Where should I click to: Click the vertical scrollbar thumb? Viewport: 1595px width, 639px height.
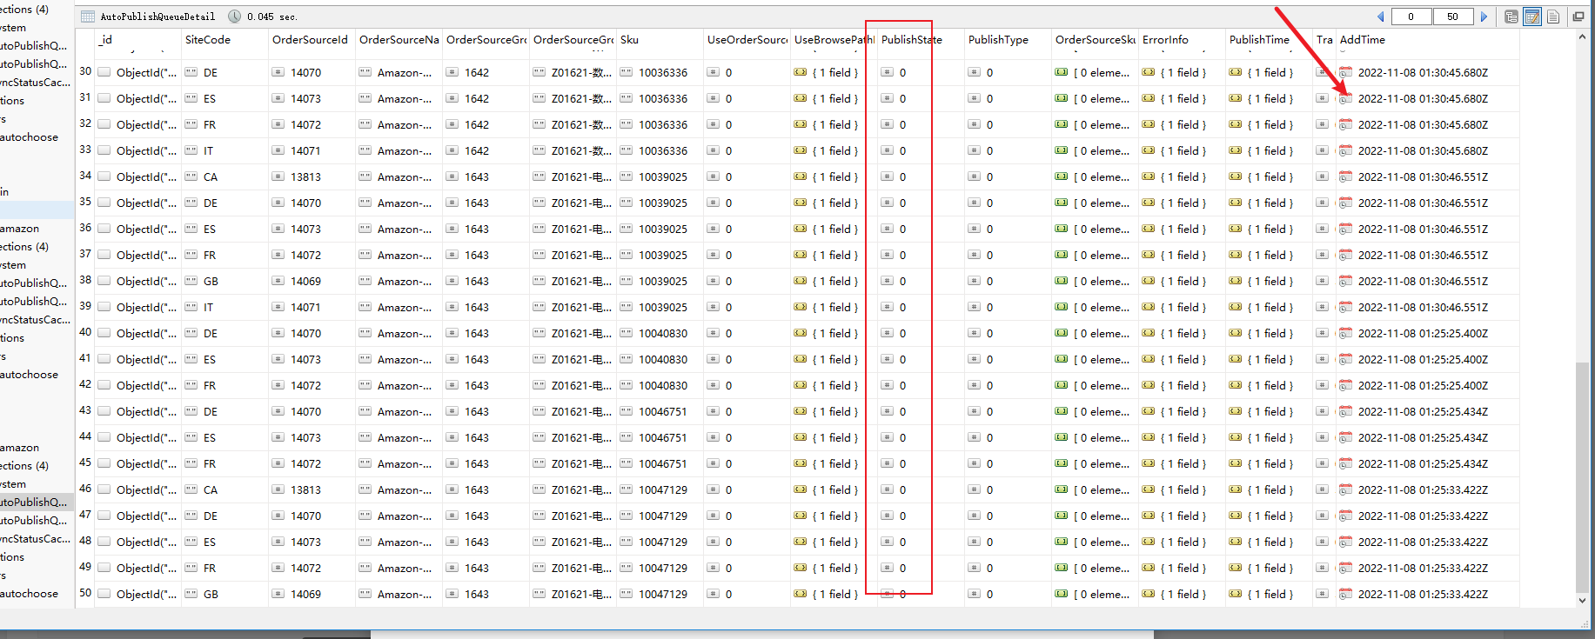[x=1582, y=476]
